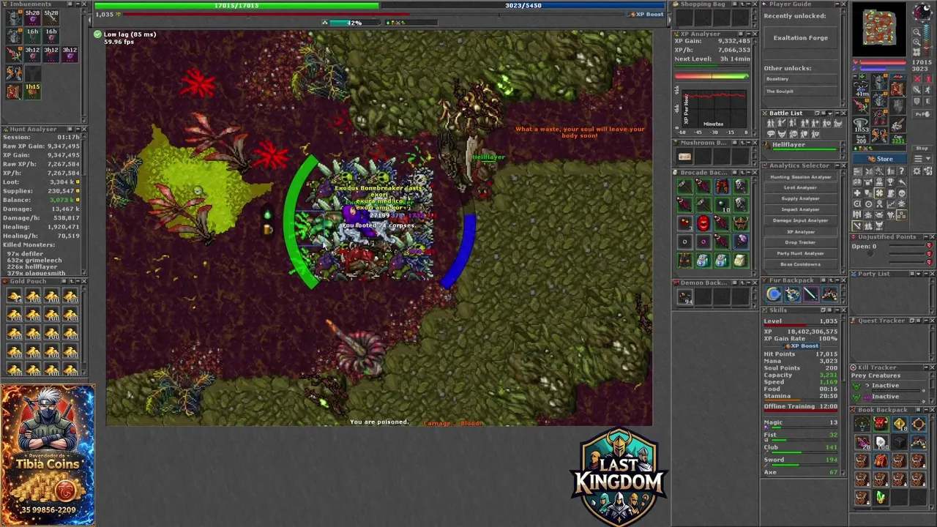Open the Drop Tracker
This screenshot has width=937, height=527.
(800, 242)
